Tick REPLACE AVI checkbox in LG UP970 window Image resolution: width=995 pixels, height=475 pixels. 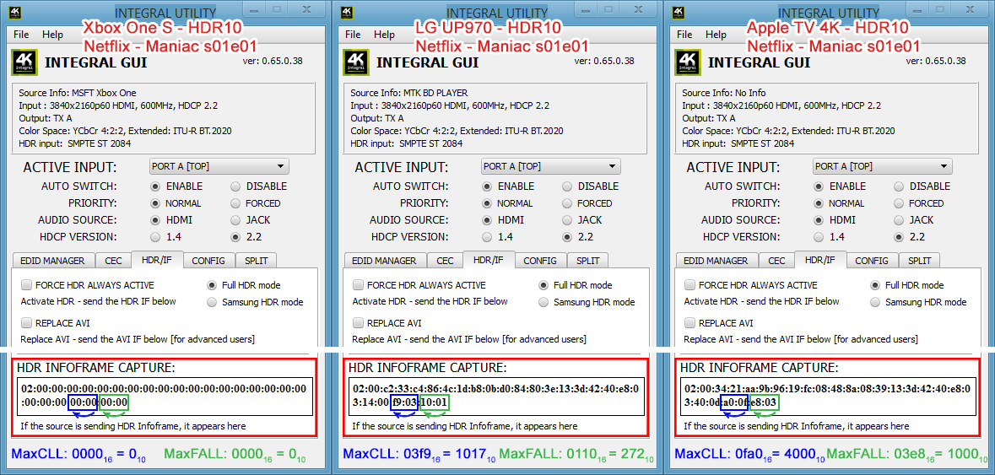point(359,323)
